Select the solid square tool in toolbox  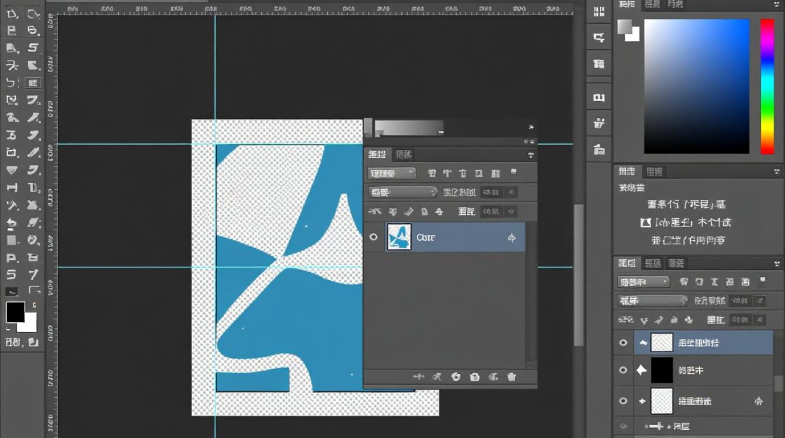12,240
